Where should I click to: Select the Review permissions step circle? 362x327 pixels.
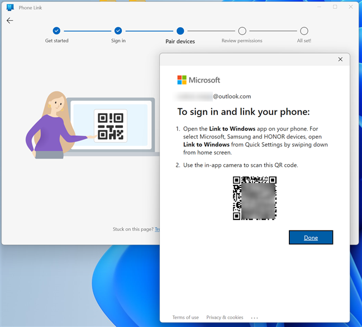242,31
